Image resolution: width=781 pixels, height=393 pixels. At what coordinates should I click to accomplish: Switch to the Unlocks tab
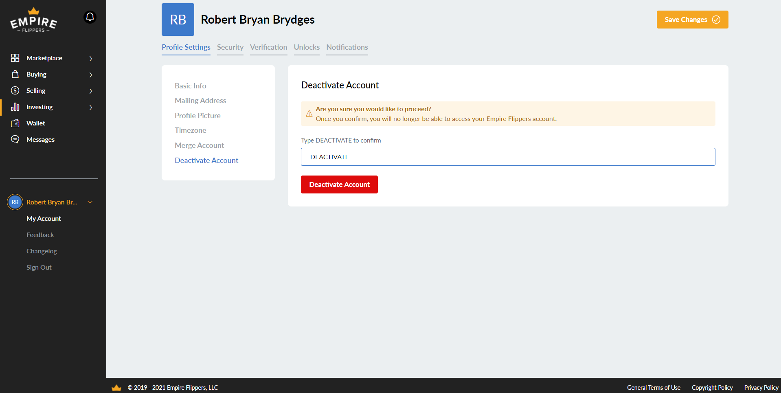[x=307, y=47]
